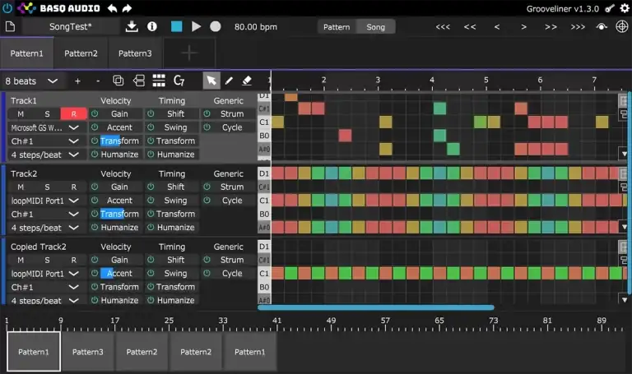Switch to the Pattern1 tab

(x=26, y=53)
